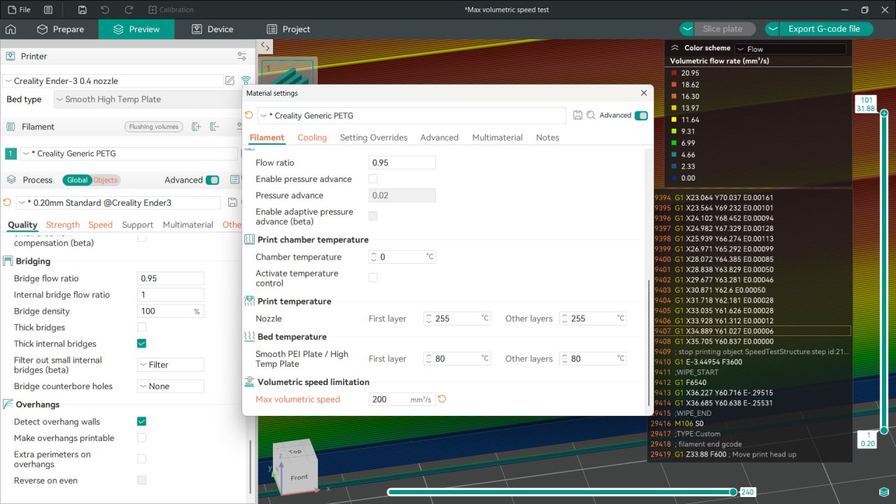Collapse the sidebar with the arrows icon
This screenshot has width=896, height=504.
[265, 46]
